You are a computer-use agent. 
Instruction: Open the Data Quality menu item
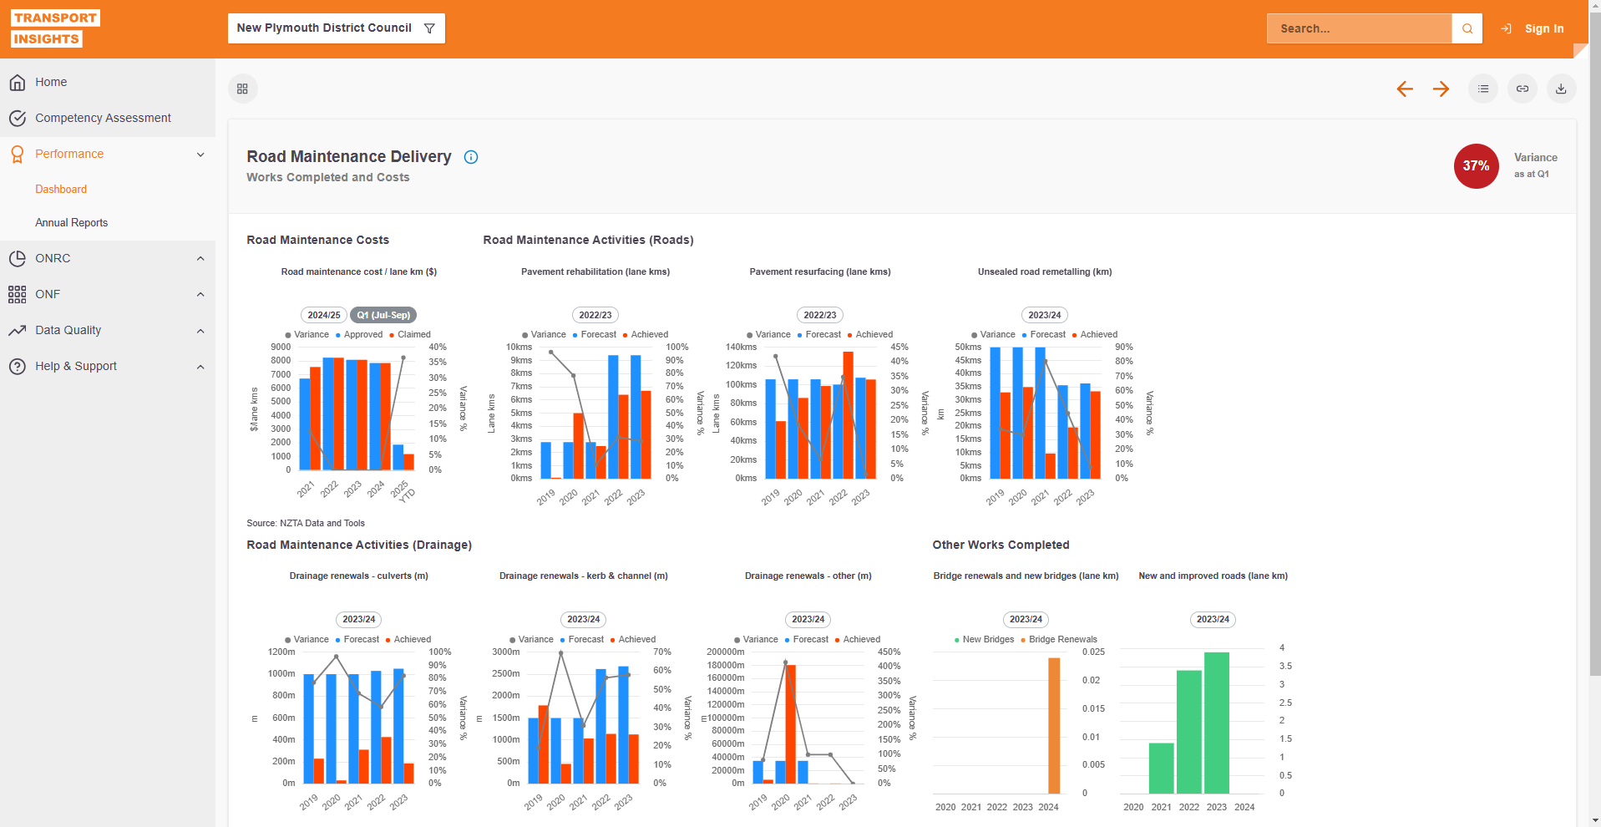click(x=108, y=330)
